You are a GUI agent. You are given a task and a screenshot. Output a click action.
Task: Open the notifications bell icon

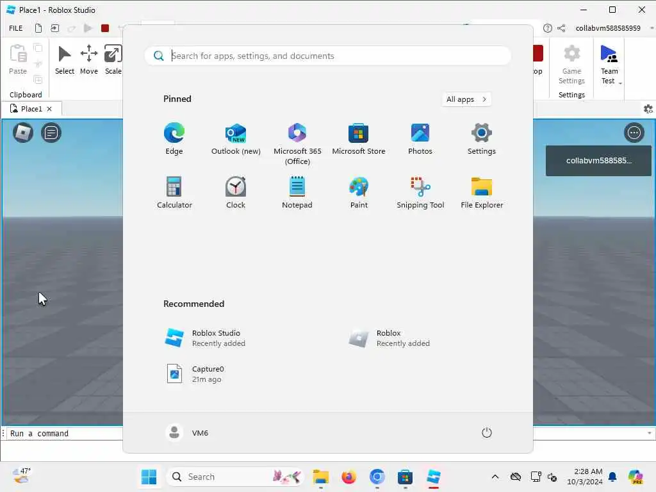612,477
